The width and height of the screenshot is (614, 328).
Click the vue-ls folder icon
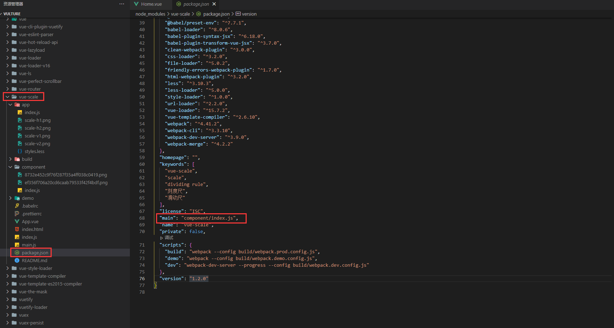(x=14, y=73)
